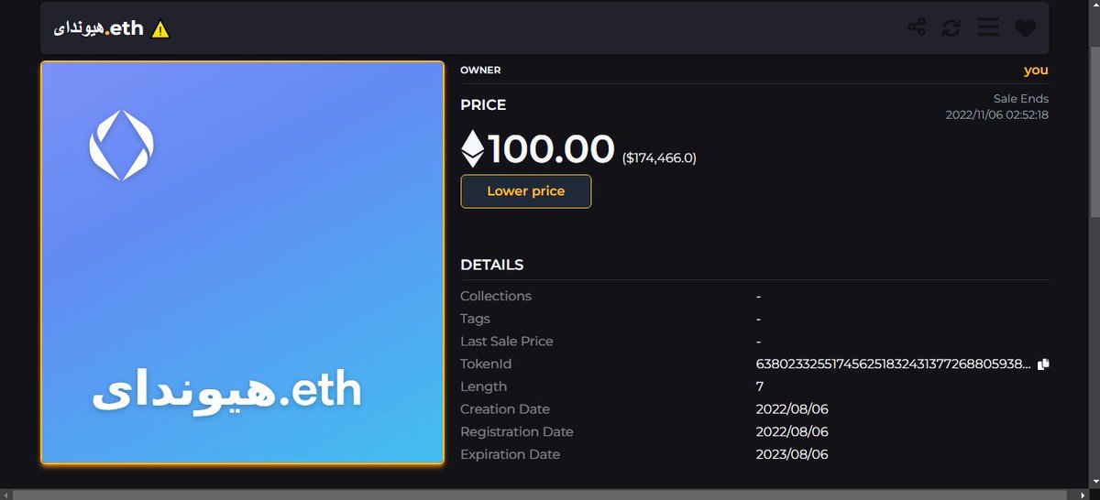The height and width of the screenshot is (500, 1100).
Task: Click the Expiration Date value 2023/08/06
Action: (x=792, y=454)
